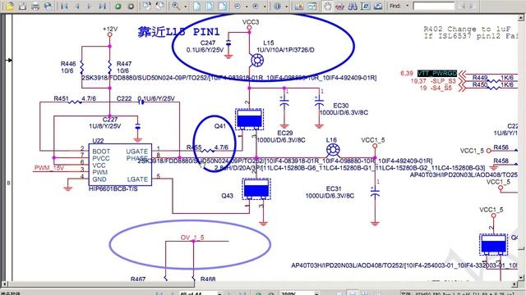Click the EC29 capacitor label
Screen dimensions: 526x295
pyautogui.click(x=285, y=133)
